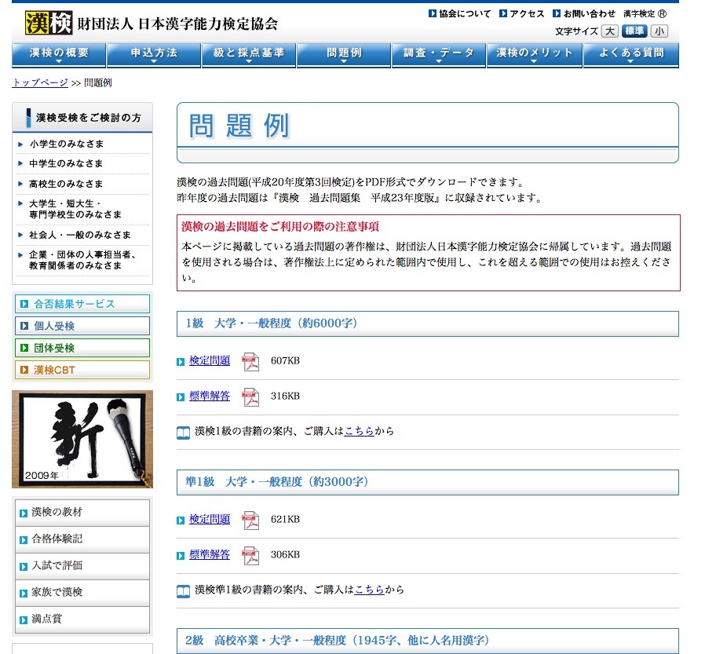Open 入試で評価 sidebar link
The width and height of the screenshot is (716, 654).
click(82, 566)
